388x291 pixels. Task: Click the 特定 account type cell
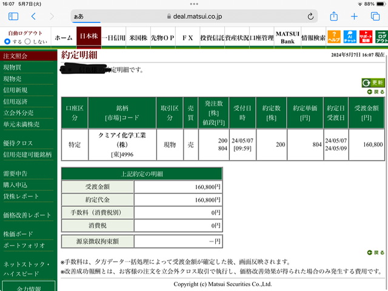(75, 144)
